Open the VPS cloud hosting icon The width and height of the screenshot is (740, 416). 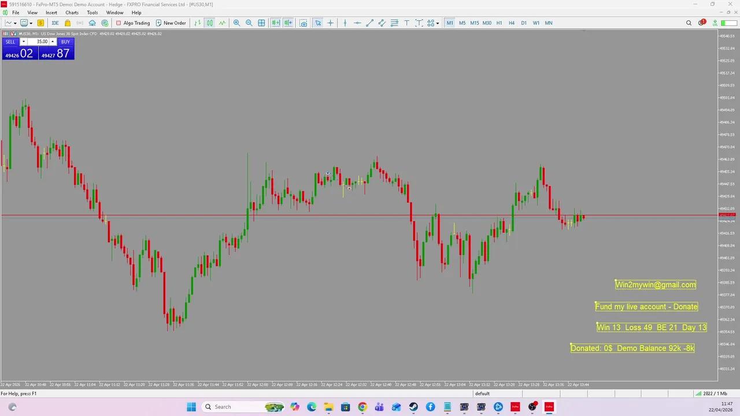92,23
